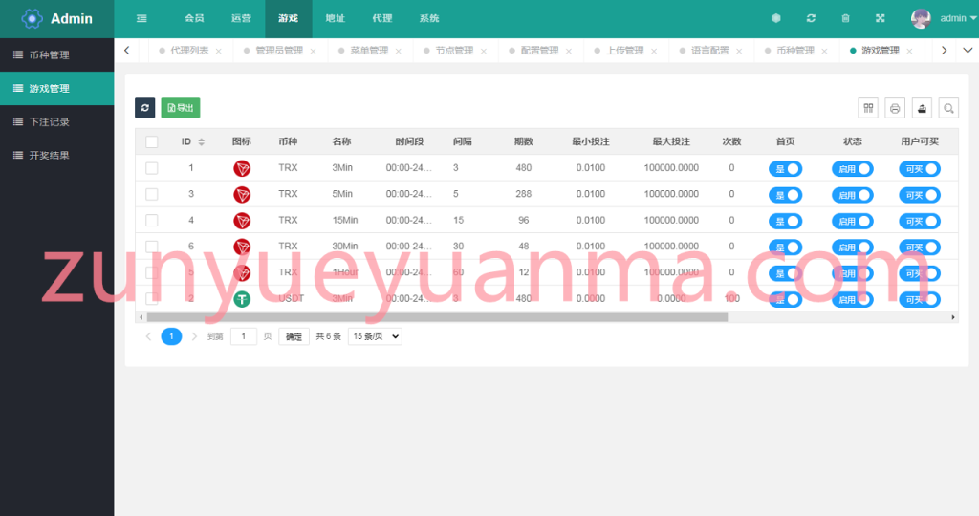Screen dimensions: 979x516
Task: Click previous page arrow in pagination
Action: click(148, 336)
